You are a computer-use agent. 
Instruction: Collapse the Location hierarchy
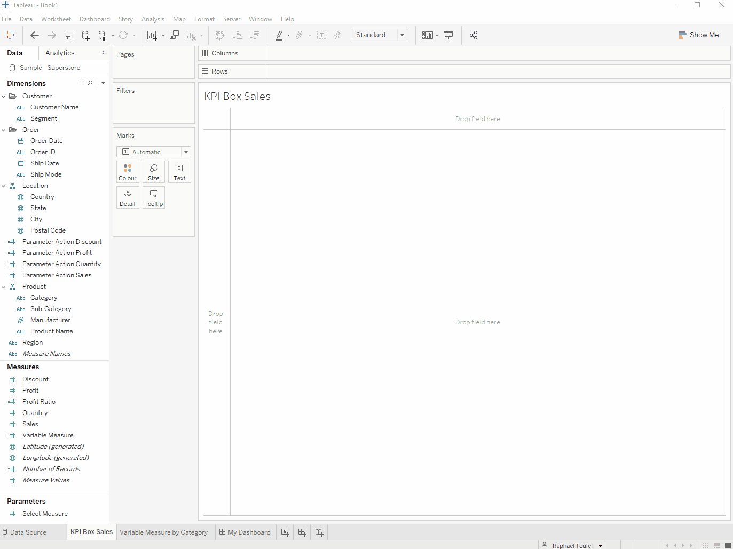pyautogui.click(x=4, y=186)
